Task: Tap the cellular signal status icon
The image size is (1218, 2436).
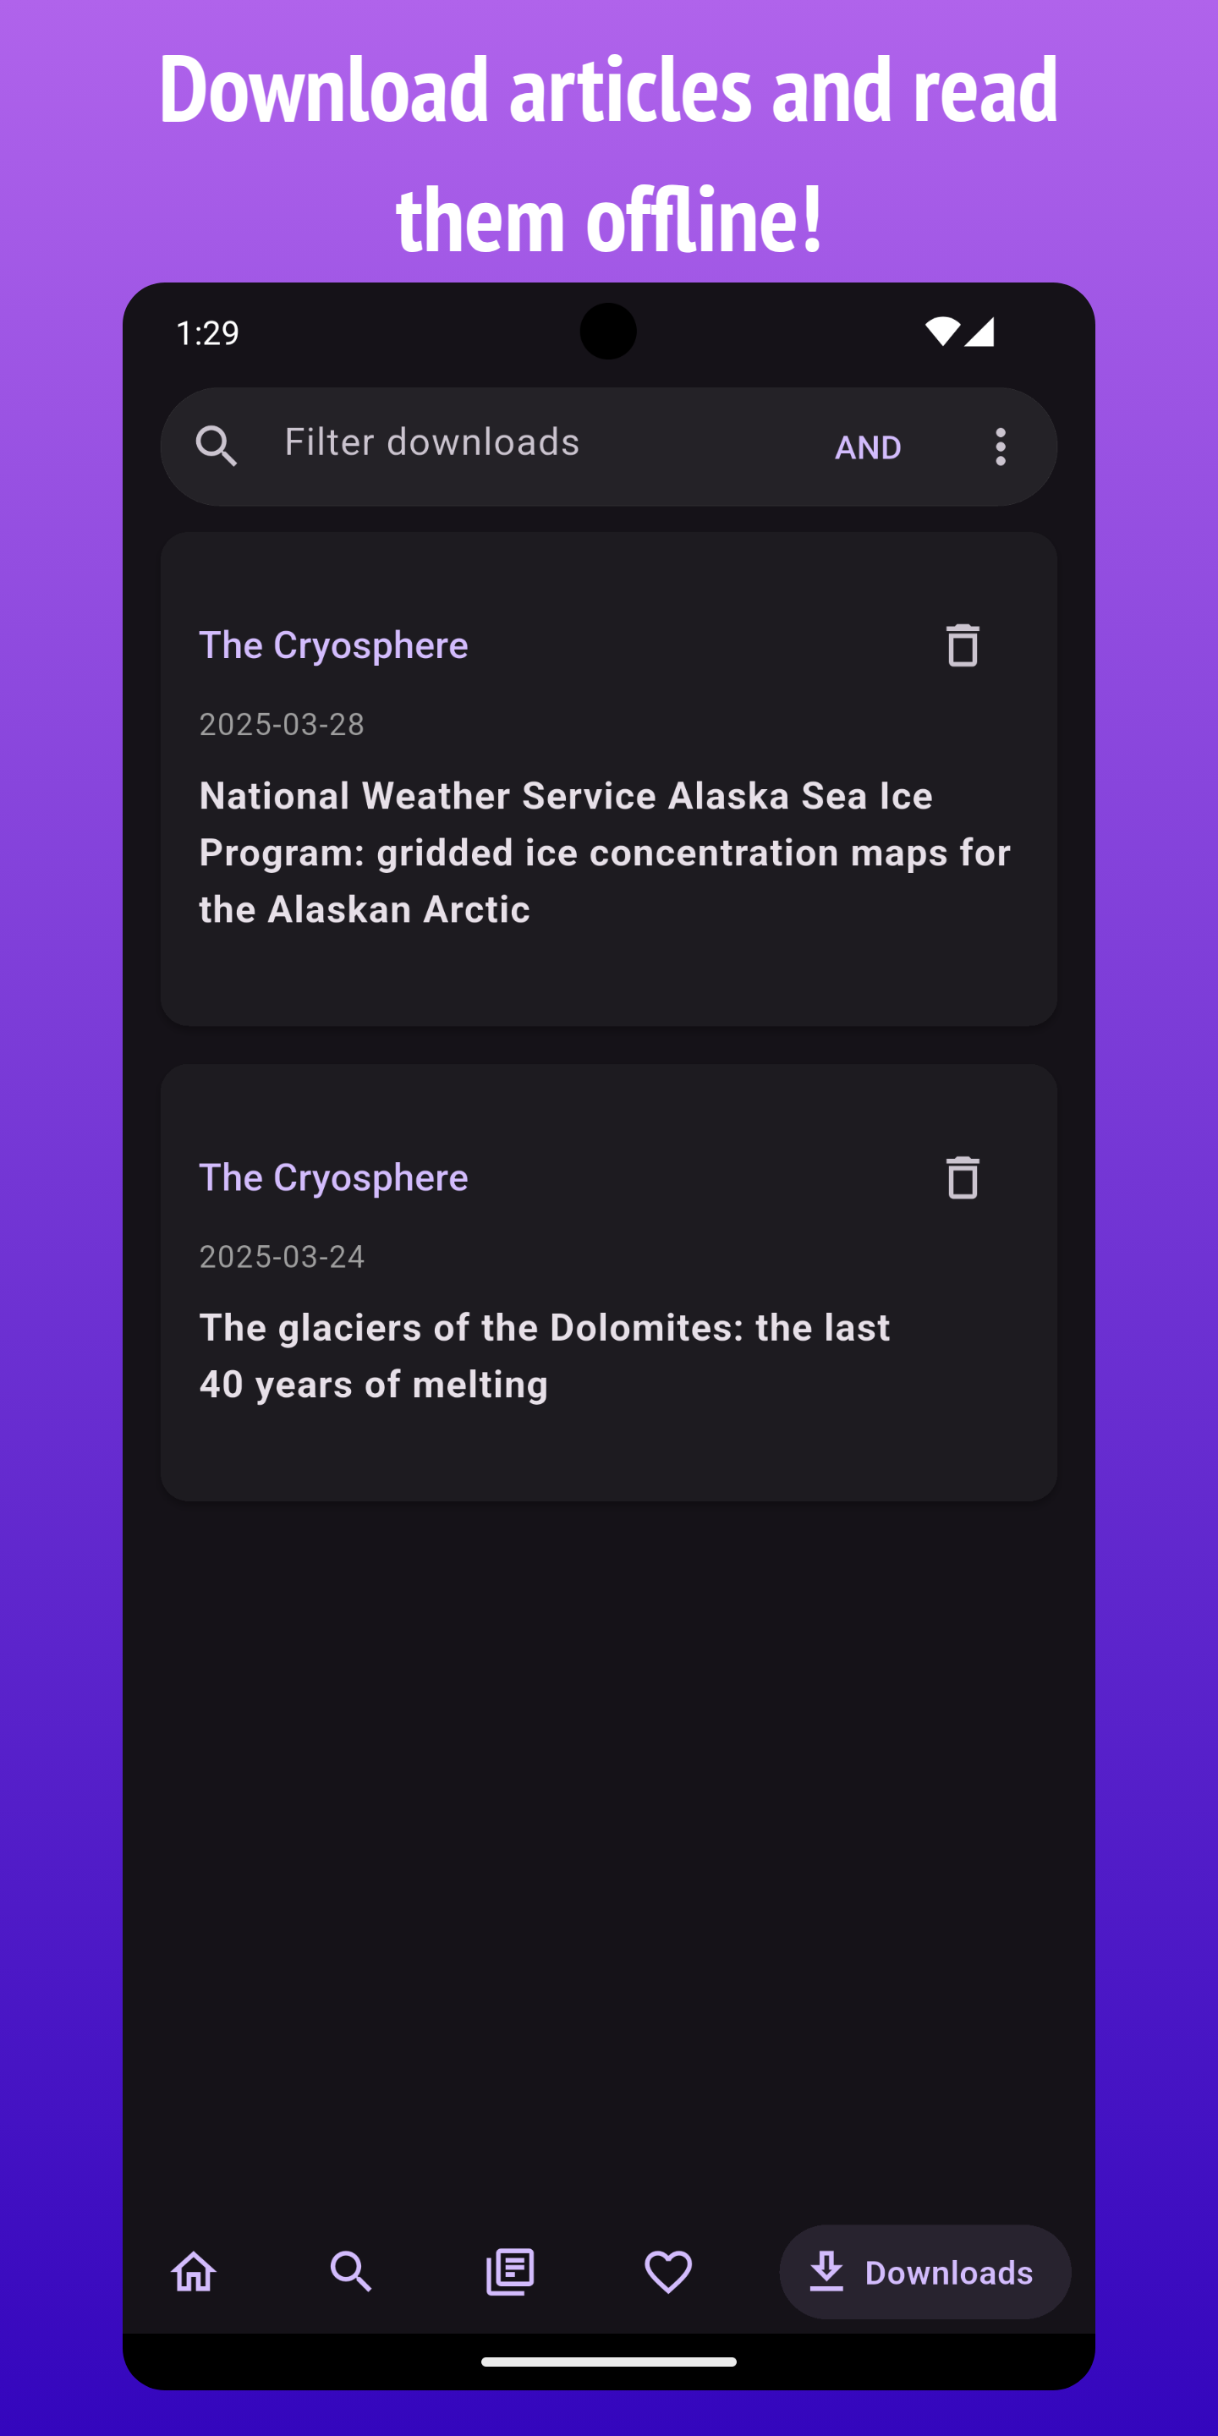Action: pyautogui.click(x=979, y=332)
